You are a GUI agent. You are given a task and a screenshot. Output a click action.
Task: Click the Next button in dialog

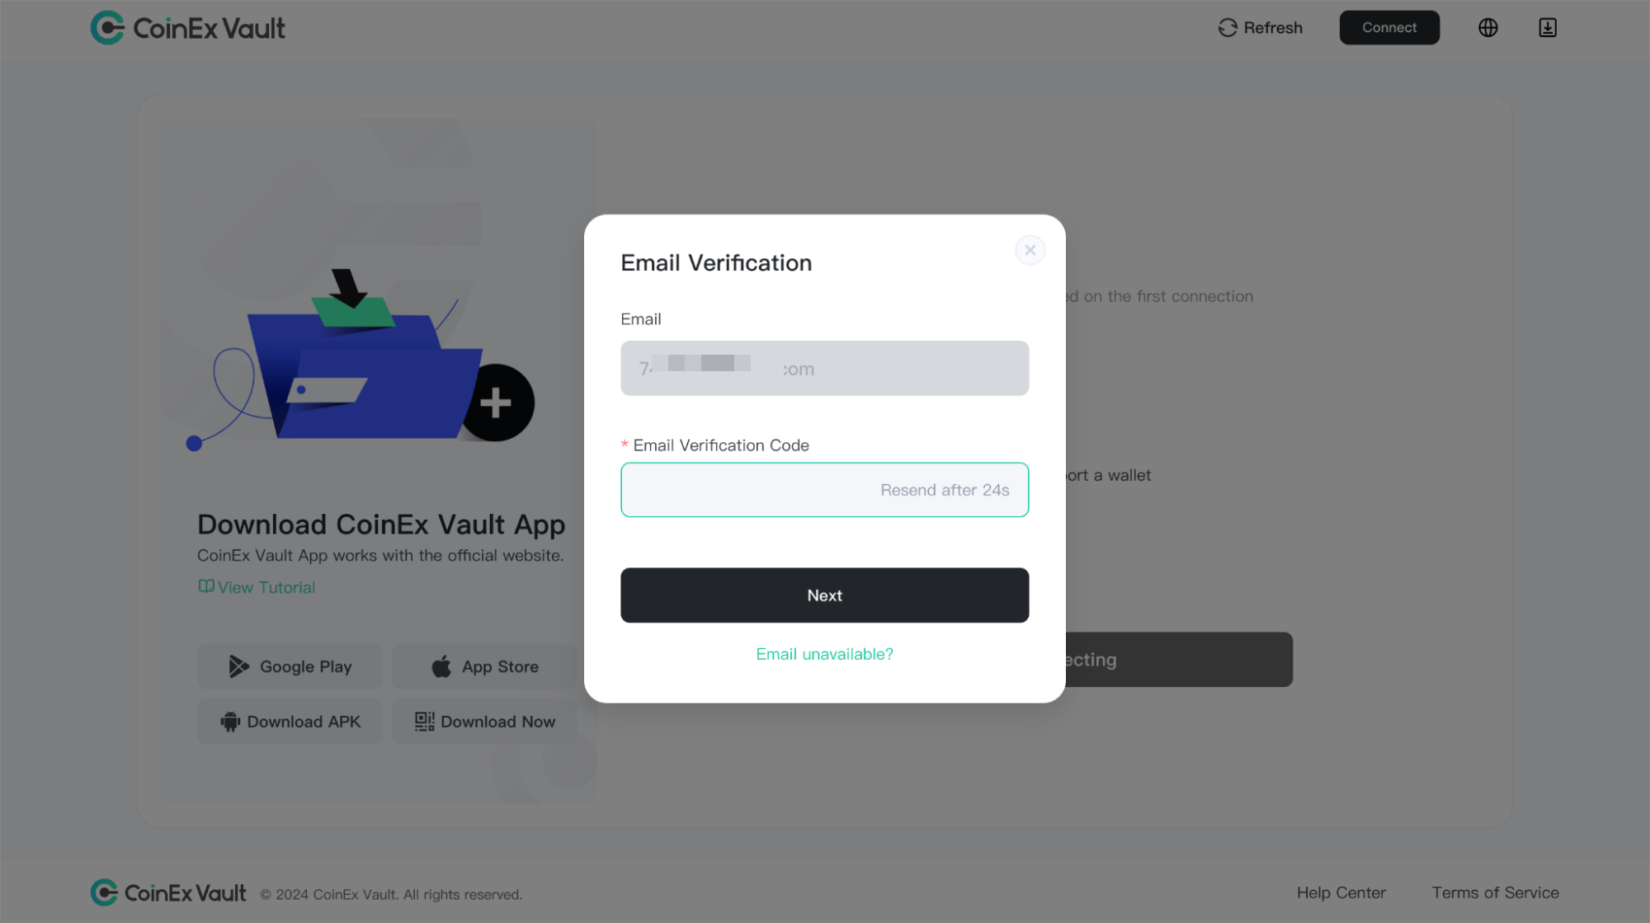point(824,595)
